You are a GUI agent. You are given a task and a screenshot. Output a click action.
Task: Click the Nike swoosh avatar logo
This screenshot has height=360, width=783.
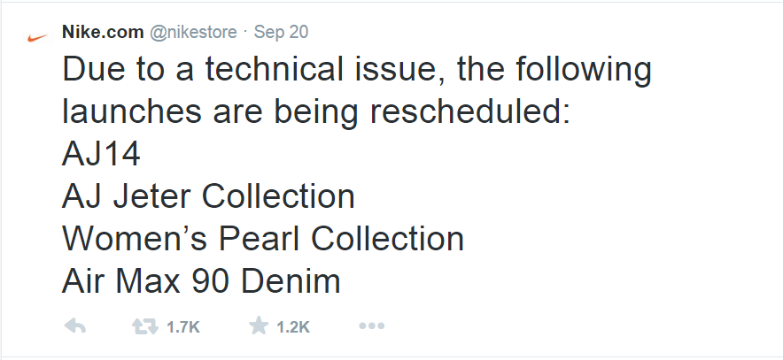(x=36, y=37)
